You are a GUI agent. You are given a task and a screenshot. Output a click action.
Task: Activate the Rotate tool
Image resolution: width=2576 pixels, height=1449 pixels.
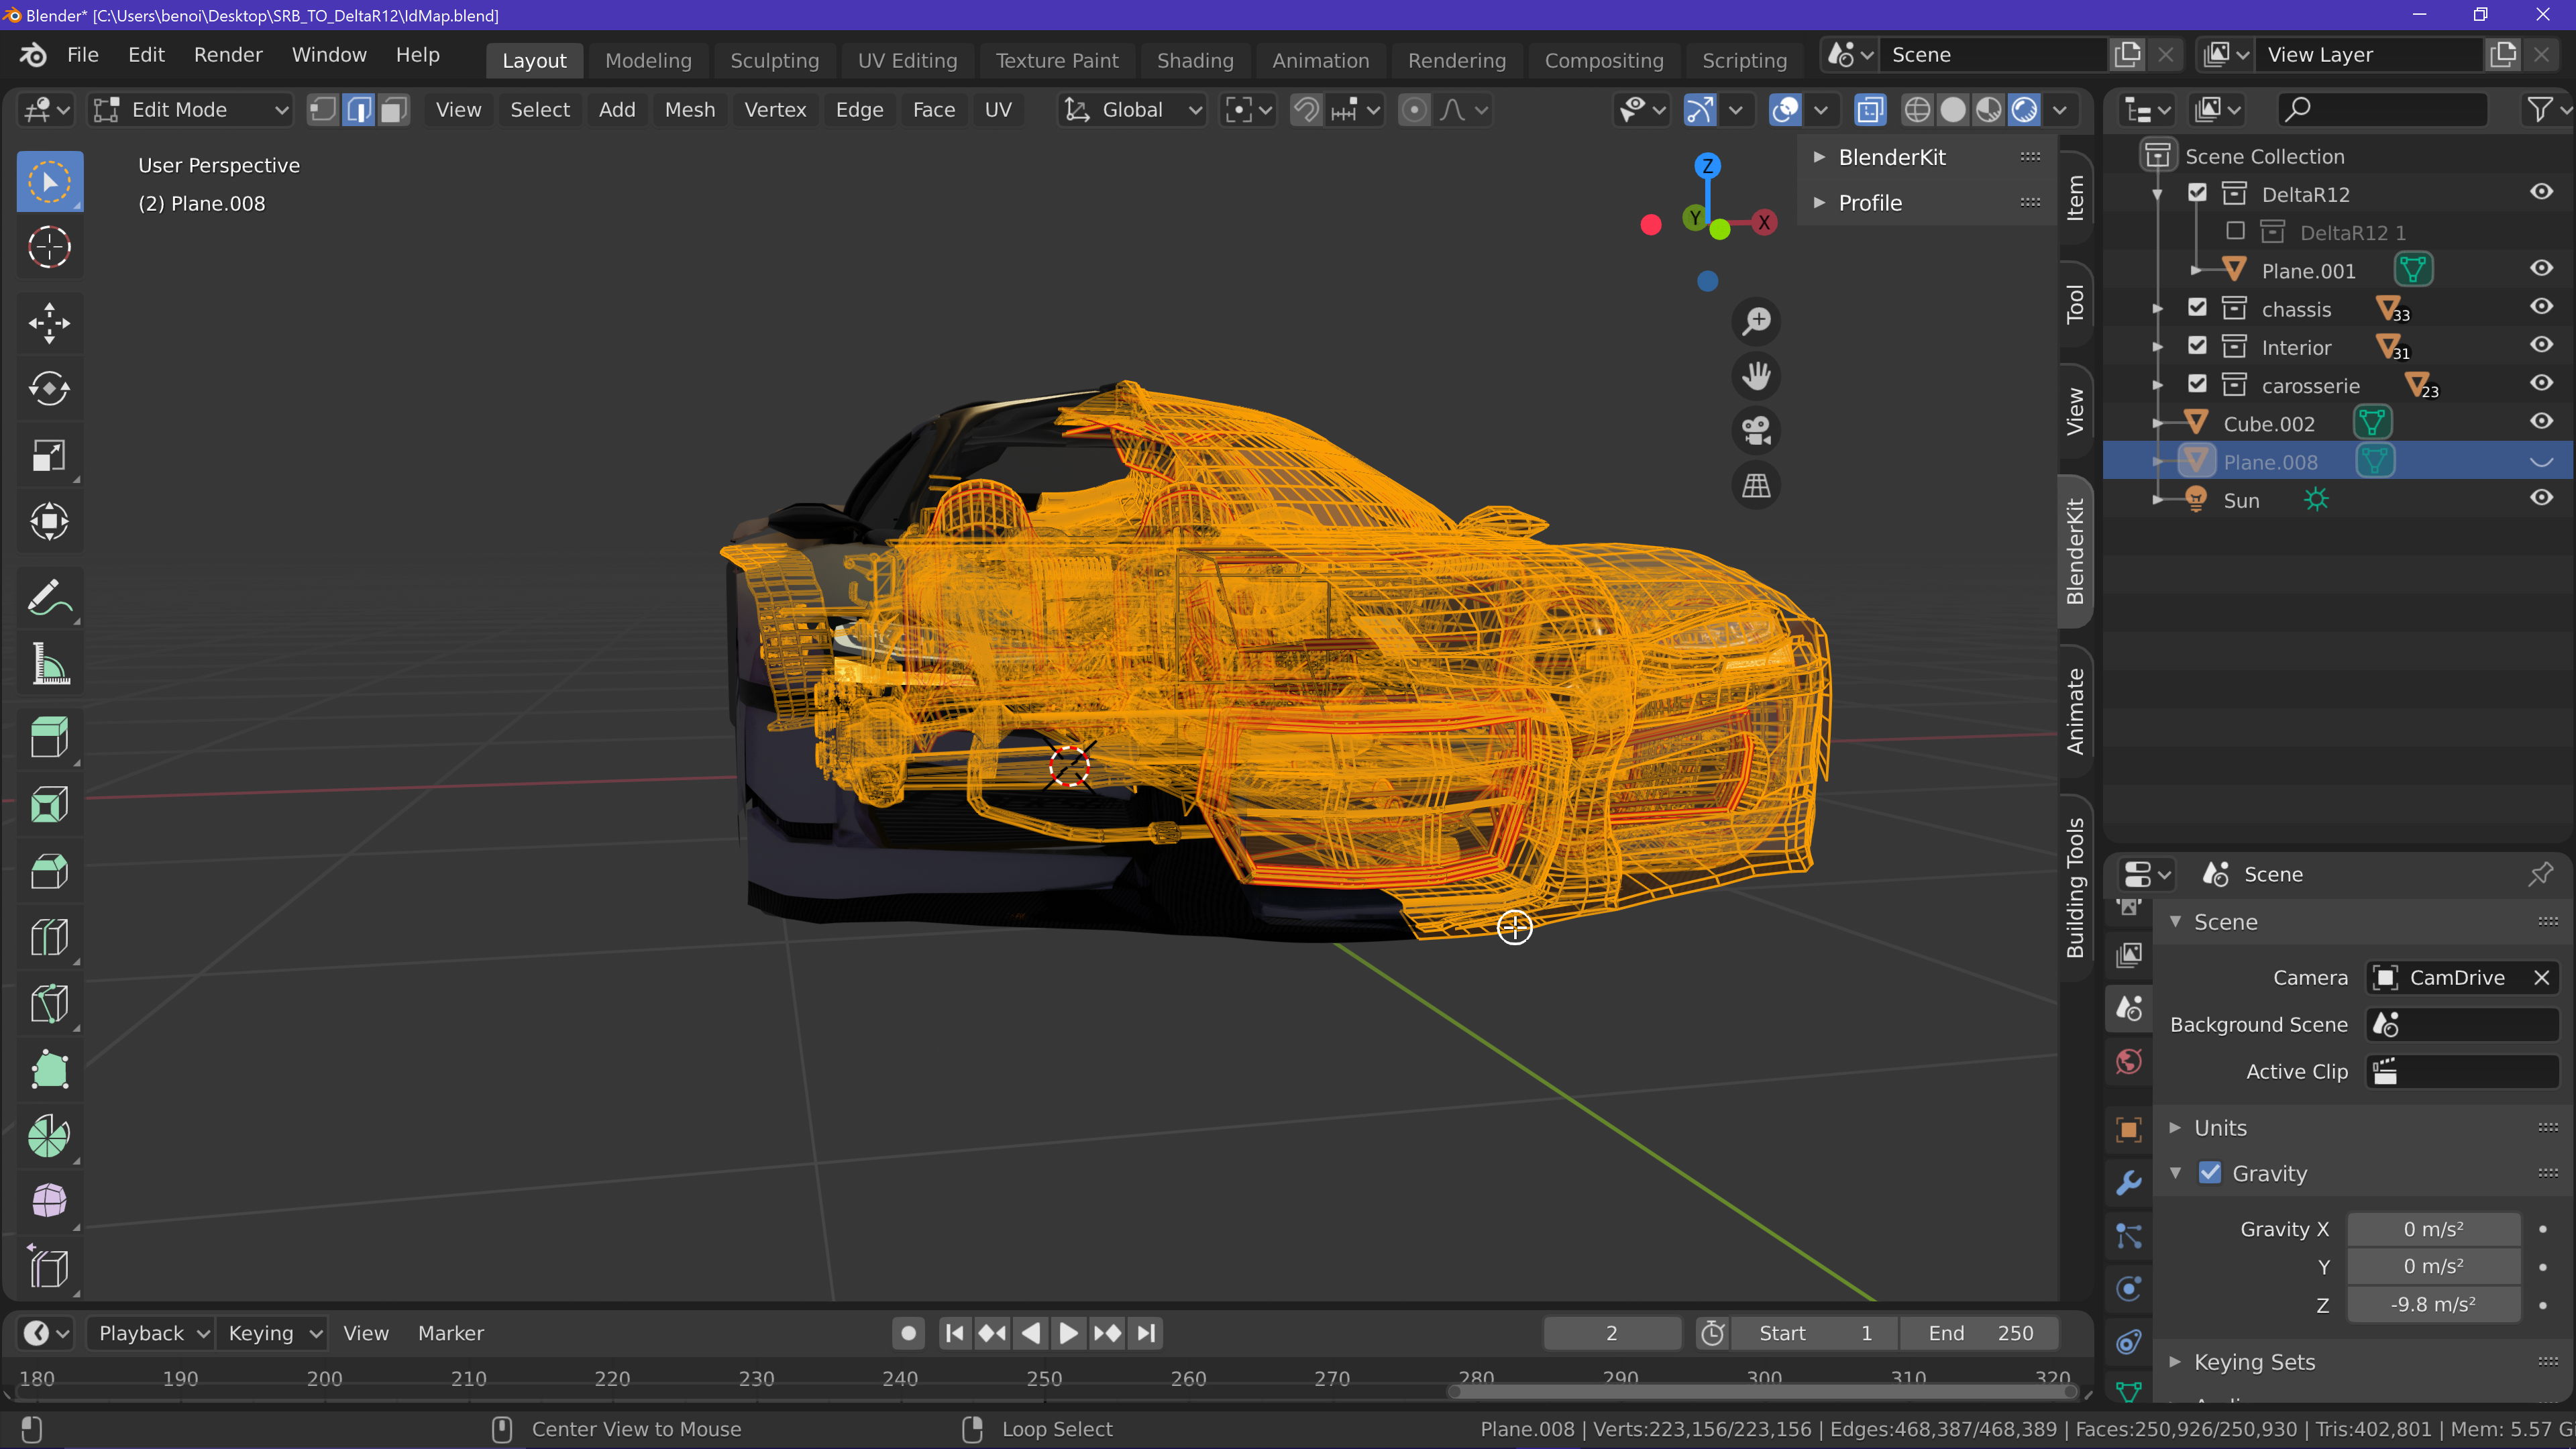tap(49, 389)
